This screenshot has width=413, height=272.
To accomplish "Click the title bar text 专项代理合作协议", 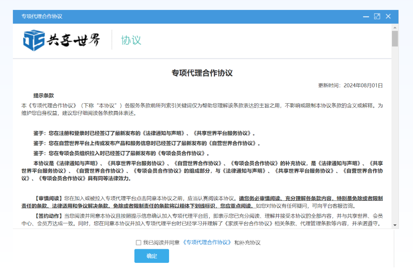I will (42, 17).
